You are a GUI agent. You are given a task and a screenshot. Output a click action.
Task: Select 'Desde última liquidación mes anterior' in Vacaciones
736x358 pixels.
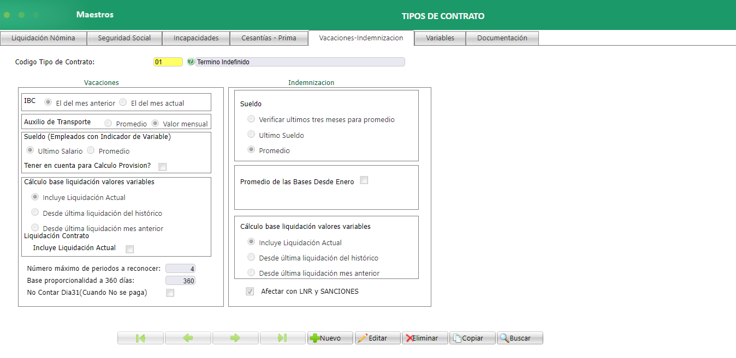click(x=35, y=228)
